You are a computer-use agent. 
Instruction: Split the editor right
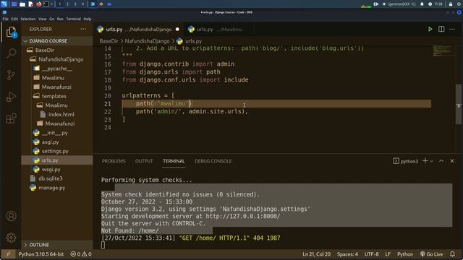(x=441, y=29)
